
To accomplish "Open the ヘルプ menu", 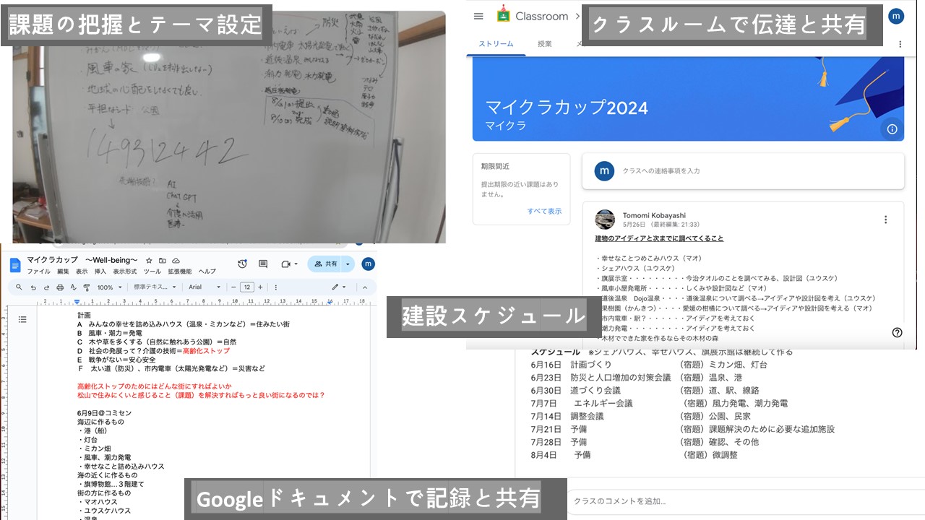I will coord(207,272).
